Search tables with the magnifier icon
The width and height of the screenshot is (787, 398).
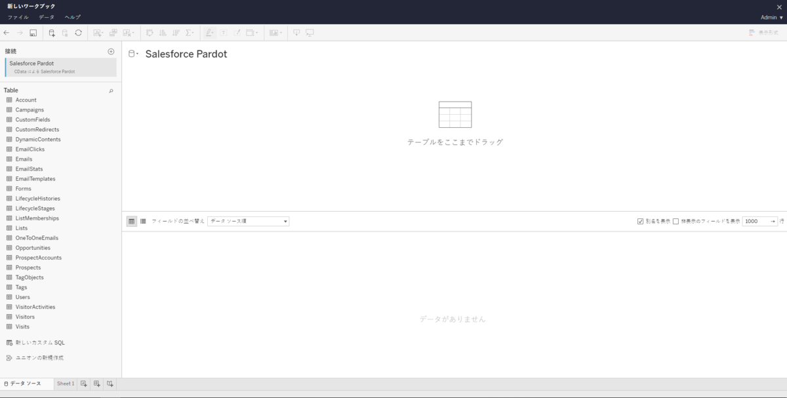click(x=111, y=91)
